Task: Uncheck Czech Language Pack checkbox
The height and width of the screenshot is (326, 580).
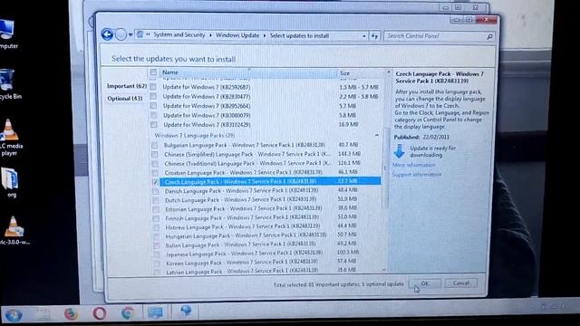Action: point(155,182)
